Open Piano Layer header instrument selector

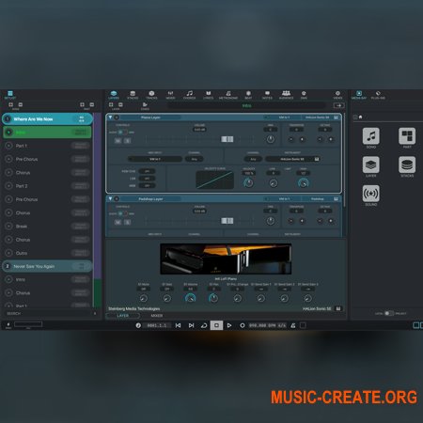318,117
